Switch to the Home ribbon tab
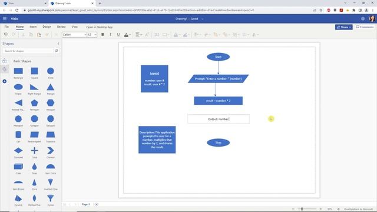 19,27
